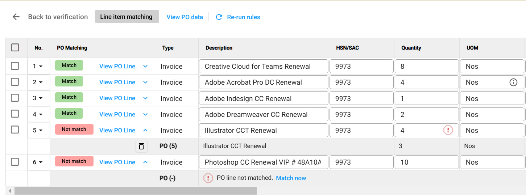Screen dimensions: 526x195
Task: Edit quantity field in Indesign row
Action: point(427,98)
